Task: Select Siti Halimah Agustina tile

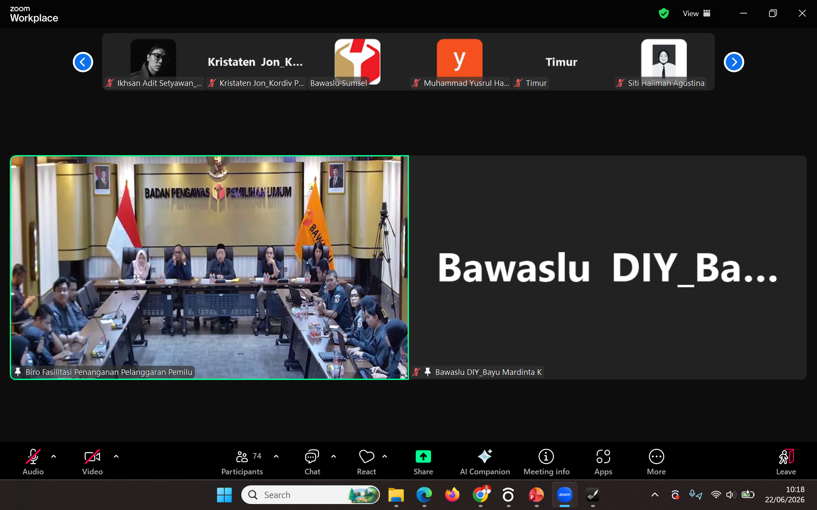Action: pyautogui.click(x=664, y=62)
